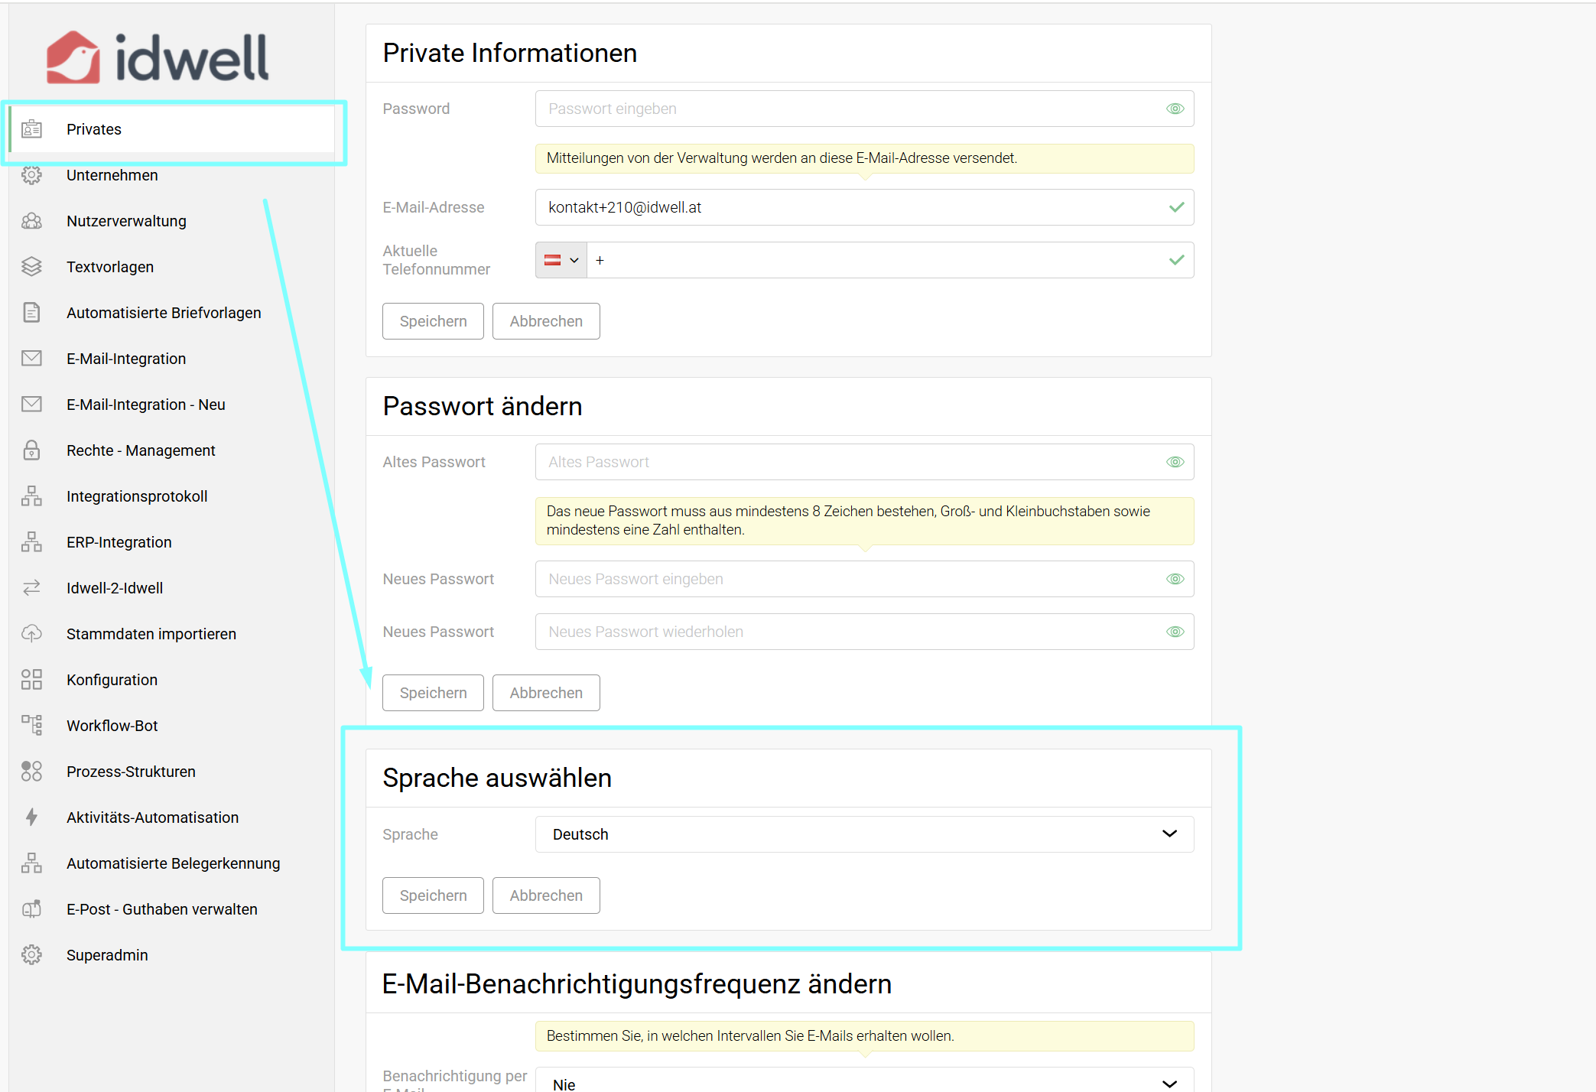The width and height of the screenshot is (1596, 1092).
Task: Open the Konfiguration menu item
Action: (112, 680)
